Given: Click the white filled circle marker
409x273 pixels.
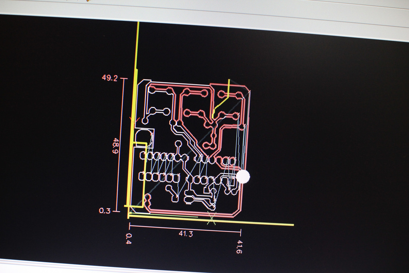Looking at the screenshot, I should click(243, 176).
